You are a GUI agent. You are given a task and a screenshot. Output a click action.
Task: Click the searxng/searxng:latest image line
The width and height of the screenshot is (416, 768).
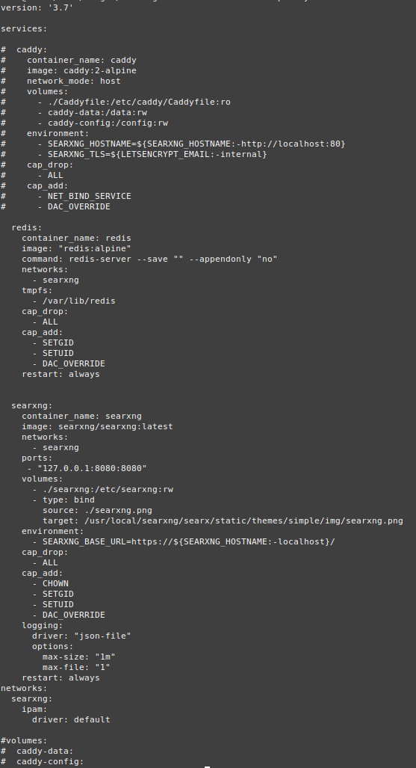coord(97,426)
